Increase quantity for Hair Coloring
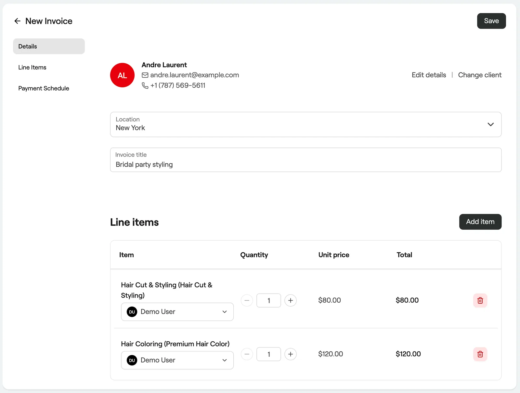 click(x=291, y=354)
